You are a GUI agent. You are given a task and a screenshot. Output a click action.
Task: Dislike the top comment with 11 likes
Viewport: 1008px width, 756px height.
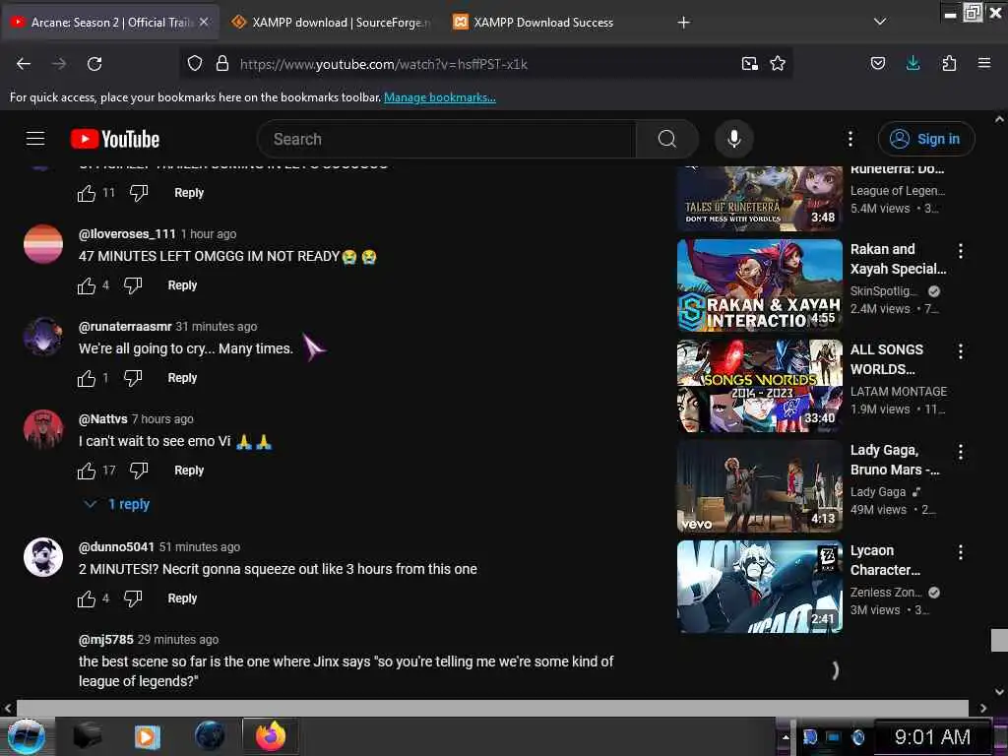[x=139, y=193]
